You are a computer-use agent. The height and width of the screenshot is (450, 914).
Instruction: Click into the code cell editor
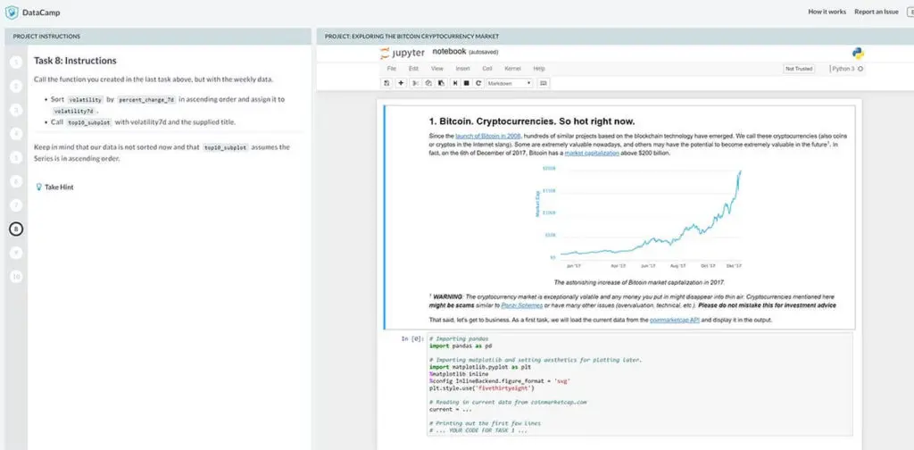[x=639, y=385]
